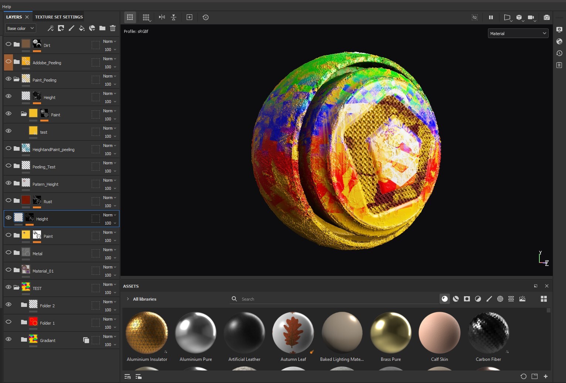This screenshot has width=566, height=383.
Task: Open the Material shading mode dropdown
Action: pyautogui.click(x=518, y=33)
